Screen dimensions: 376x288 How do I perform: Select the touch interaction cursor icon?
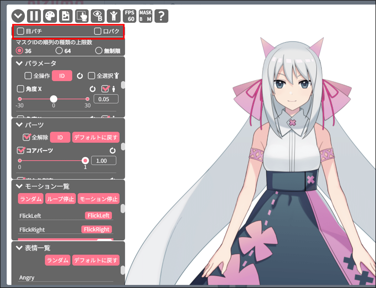click(x=81, y=16)
